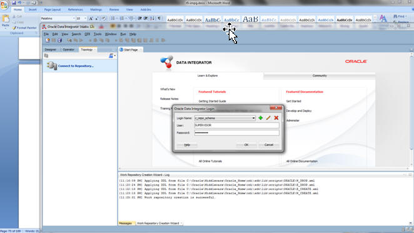The height and width of the screenshot is (233, 414).
Task: Open the Edit menu in ODI Studio
Action: pos(55,34)
